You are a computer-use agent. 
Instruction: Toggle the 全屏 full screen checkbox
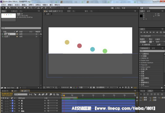pyautogui.click(x=156, y=45)
